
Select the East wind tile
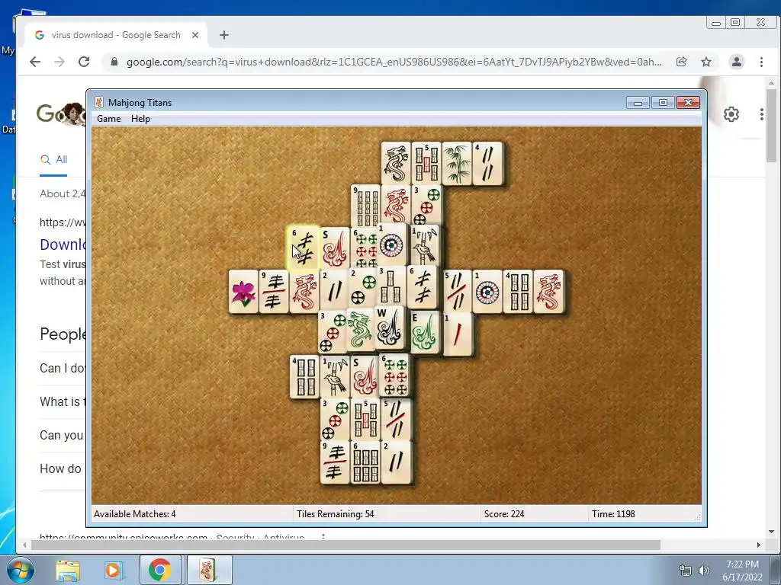pos(426,332)
